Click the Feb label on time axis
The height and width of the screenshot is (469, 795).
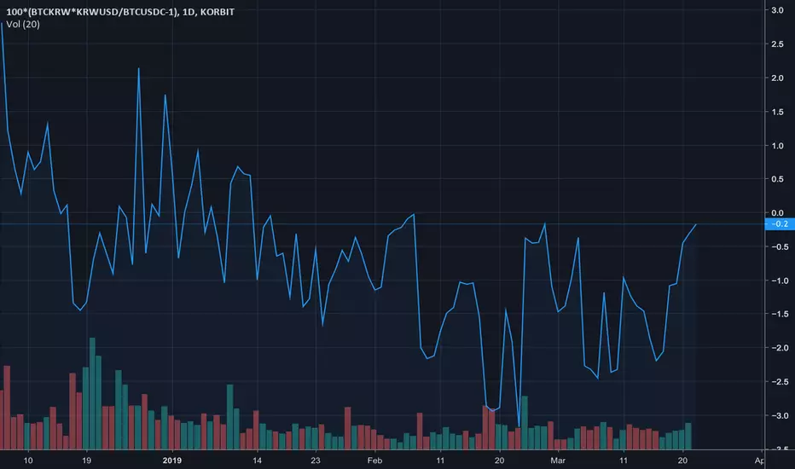tap(374, 460)
